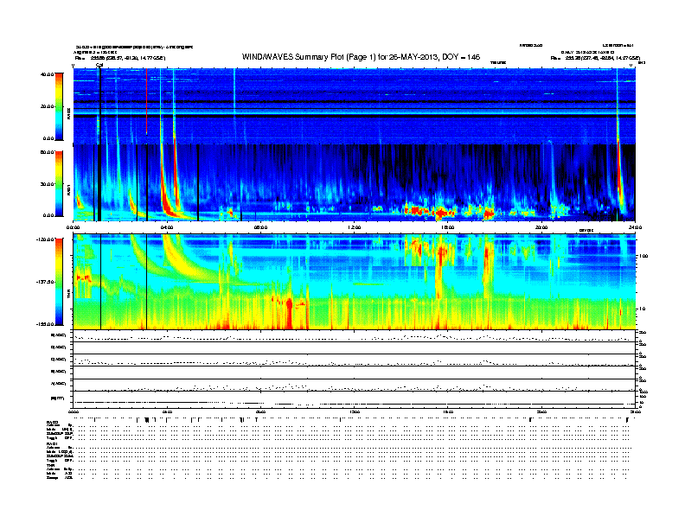
Task: Click the bottom line-plot panel above the time axis
Action: (354, 400)
